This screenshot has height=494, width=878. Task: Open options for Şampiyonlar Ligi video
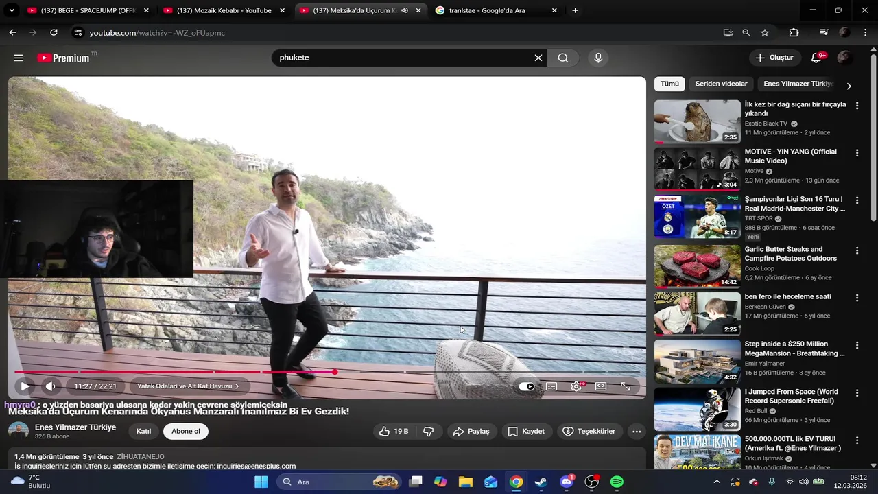point(857,200)
